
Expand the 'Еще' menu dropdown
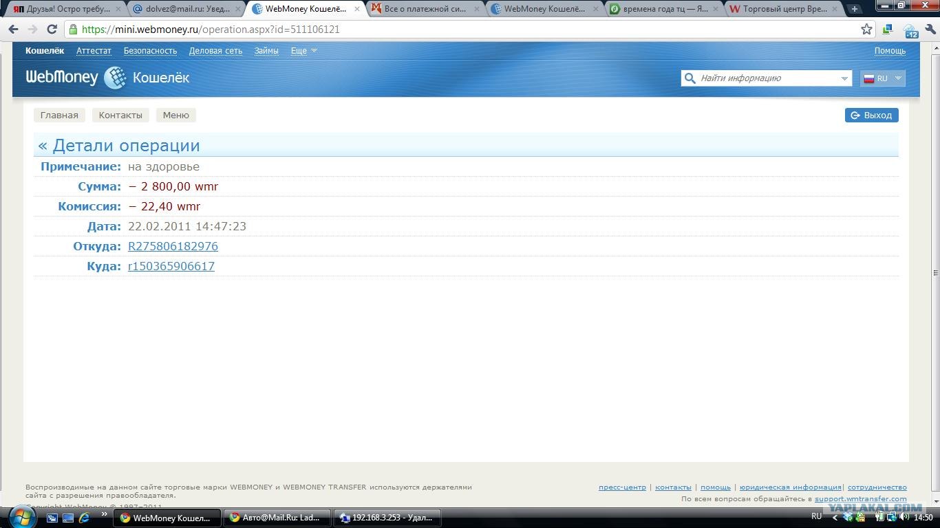pyautogui.click(x=303, y=51)
